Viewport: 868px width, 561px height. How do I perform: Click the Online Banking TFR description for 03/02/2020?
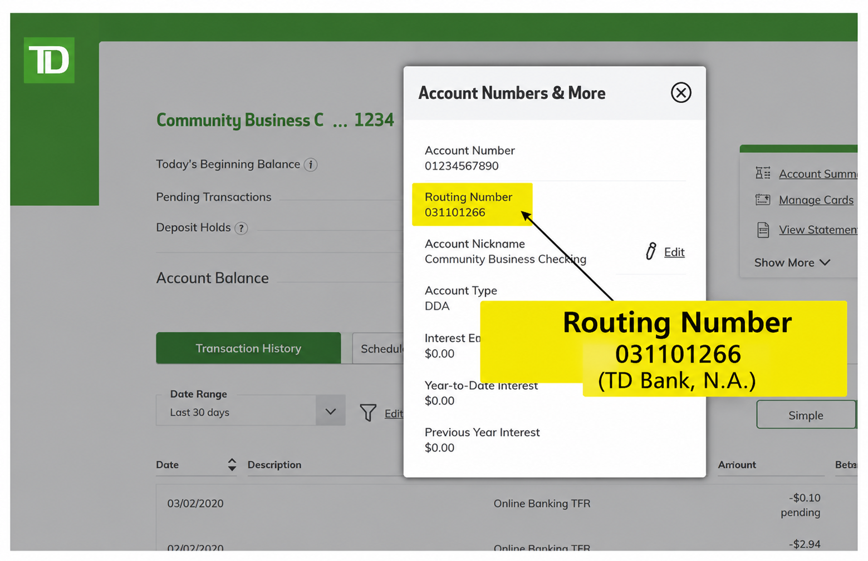click(542, 503)
